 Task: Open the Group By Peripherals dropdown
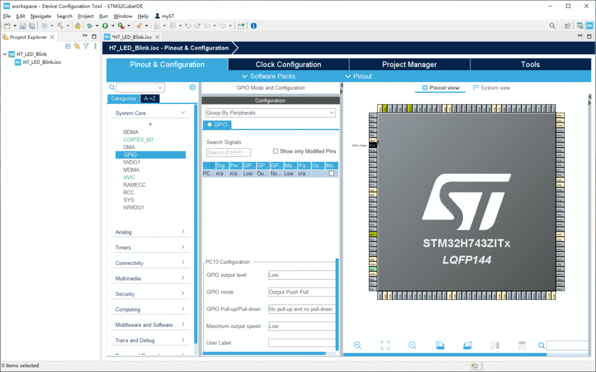point(271,113)
